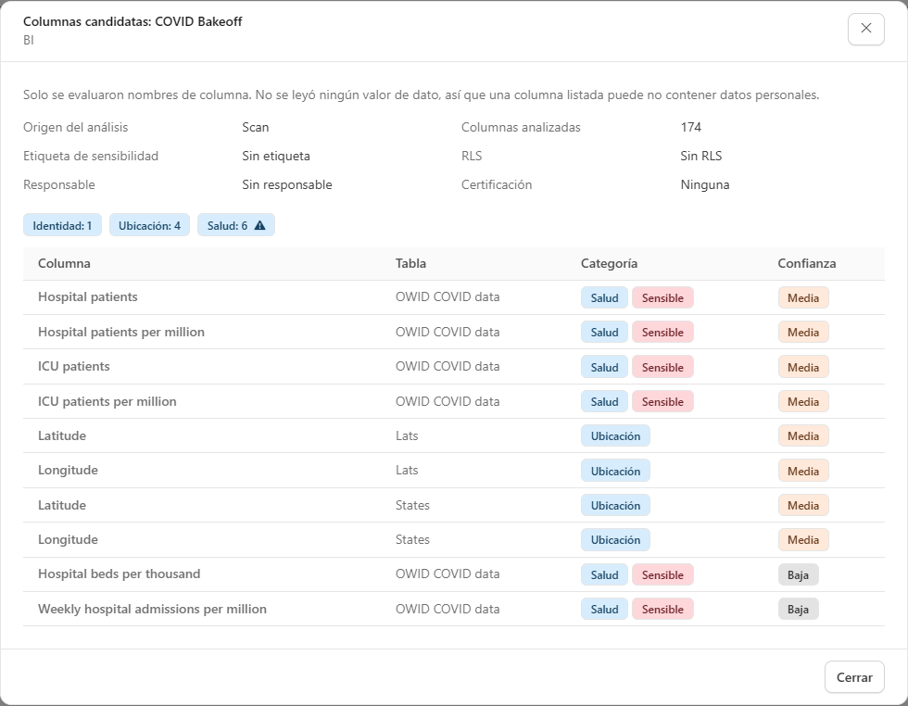Screen dimensions: 908x706
Task: Click the Baja badge for Hospital beds per thousand
Action: click(x=798, y=574)
